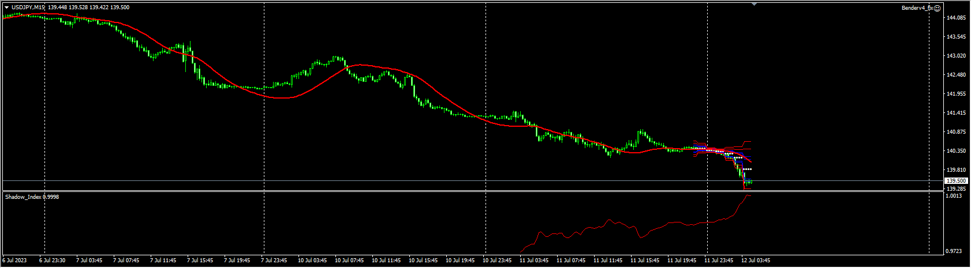Click the 10 Jul 03:45 time label

coord(313,261)
